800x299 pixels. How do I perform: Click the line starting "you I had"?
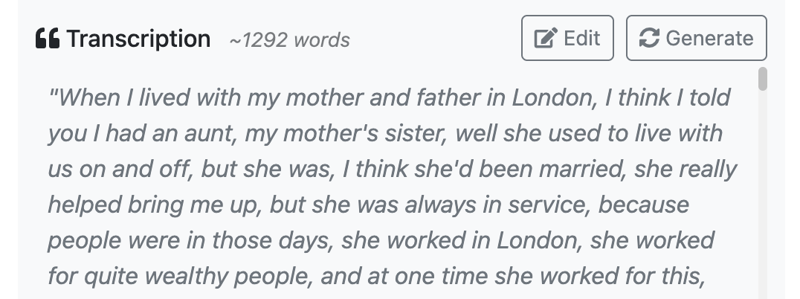(384, 134)
